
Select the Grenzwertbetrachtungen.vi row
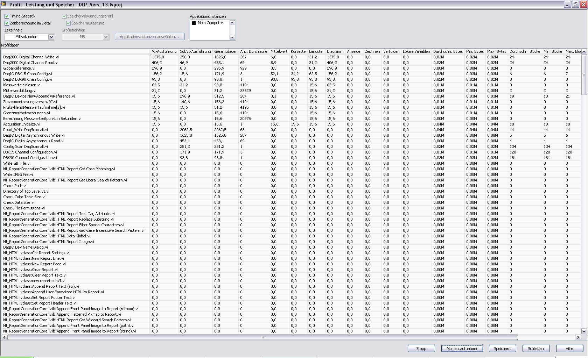[x=291, y=113]
